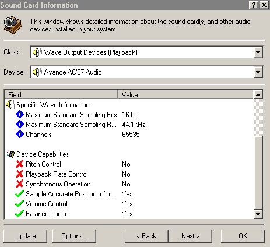Expand the Device dropdown arrow
Viewport: 270px width, 247px height.
[258, 72]
